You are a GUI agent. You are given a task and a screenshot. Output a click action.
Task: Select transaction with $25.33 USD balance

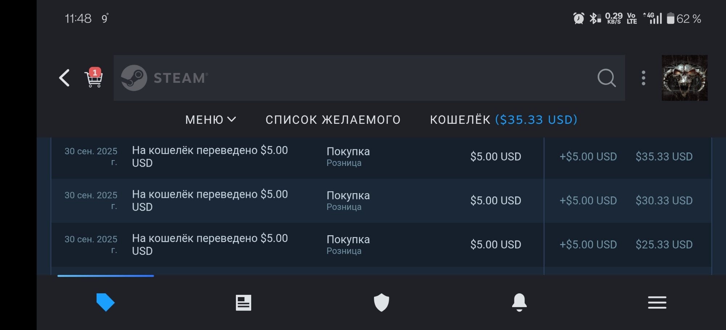(x=664, y=244)
